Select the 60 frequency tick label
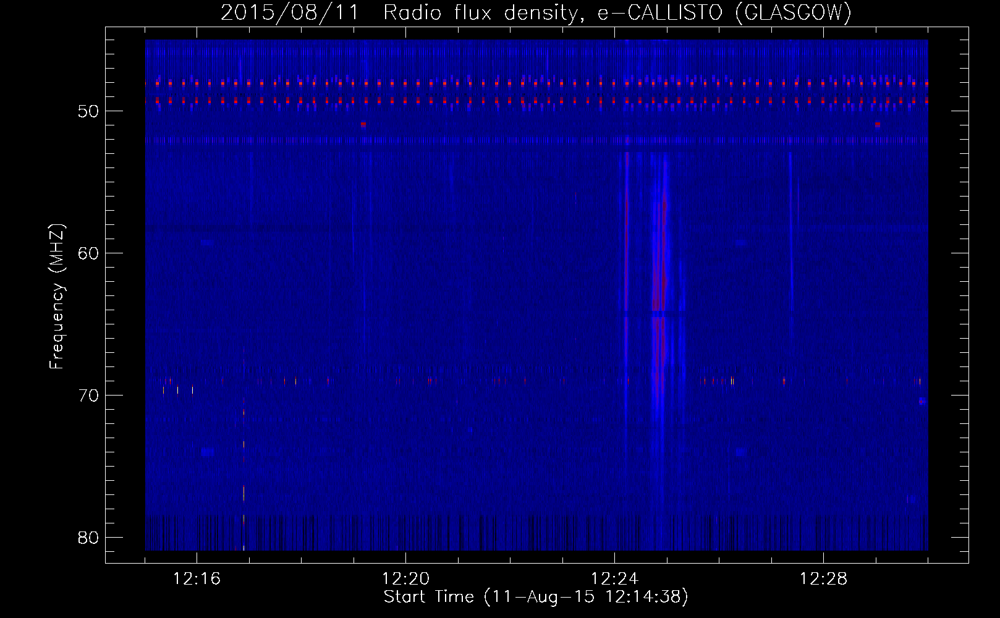This screenshot has width=1000, height=618. 88,253
